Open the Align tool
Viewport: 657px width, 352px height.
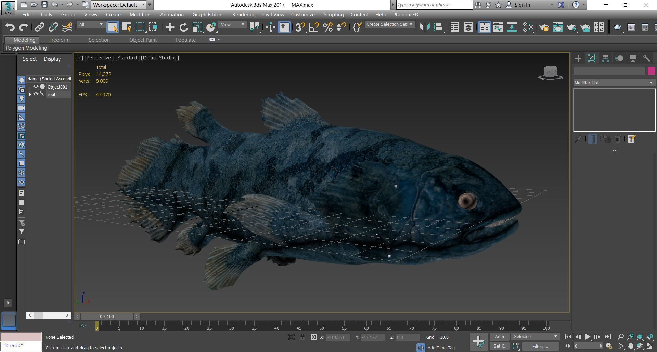(x=438, y=27)
